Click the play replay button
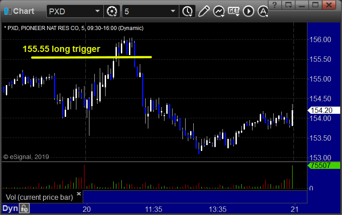Viewport: 342px width, 215px height. click(249, 11)
